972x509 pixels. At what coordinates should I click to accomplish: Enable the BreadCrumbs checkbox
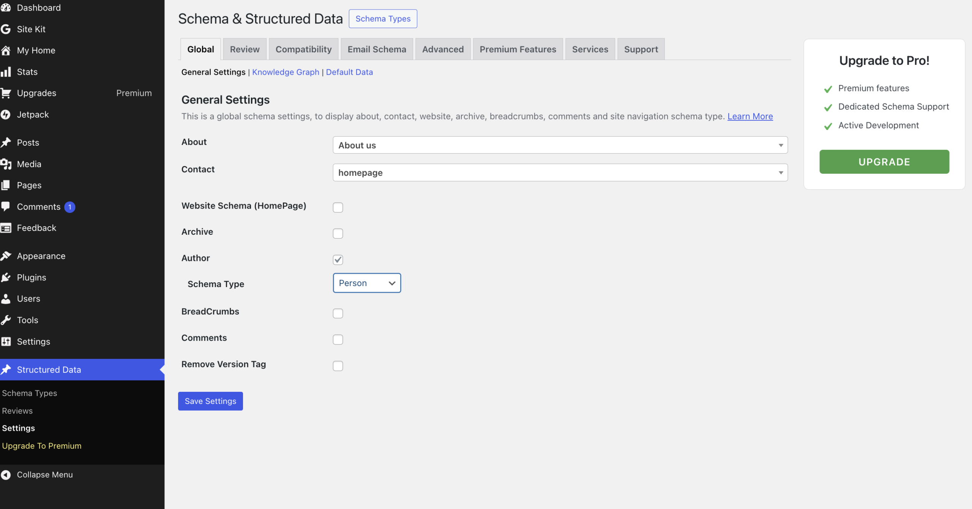click(x=338, y=313)
